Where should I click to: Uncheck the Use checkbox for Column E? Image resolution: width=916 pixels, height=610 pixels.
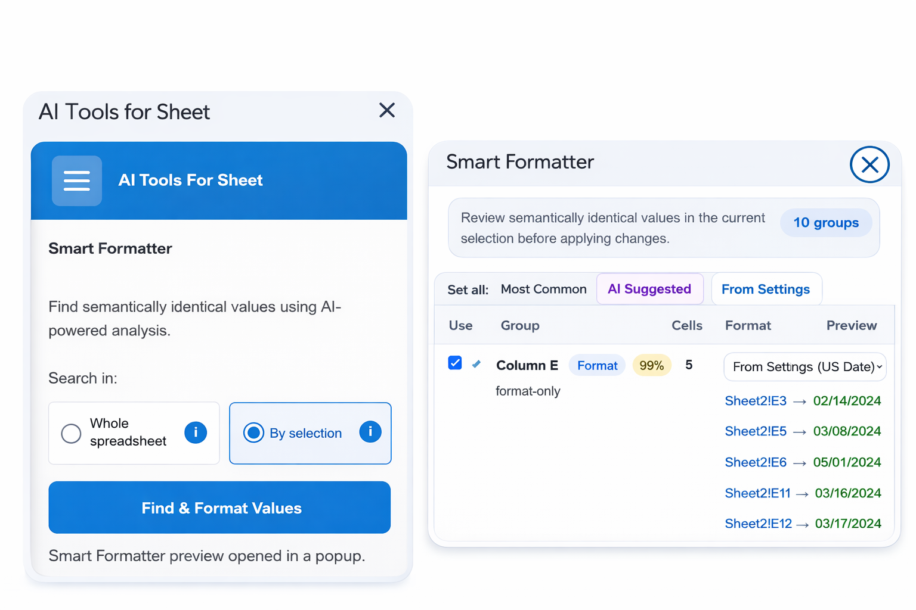[455, 363]
